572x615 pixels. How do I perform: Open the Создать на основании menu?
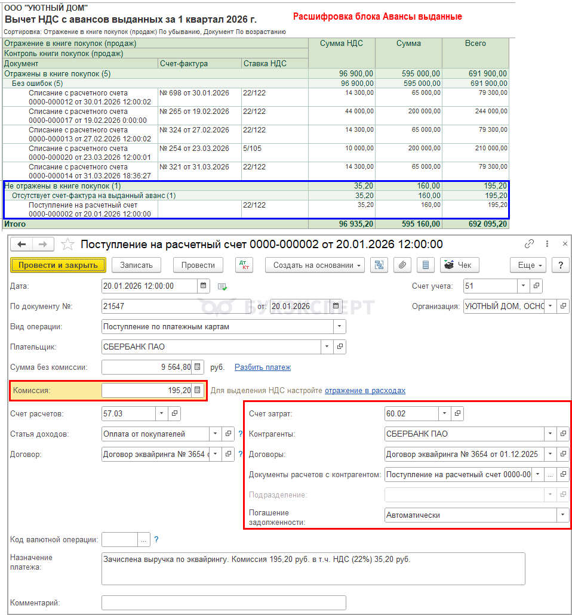tap(315, 265)
